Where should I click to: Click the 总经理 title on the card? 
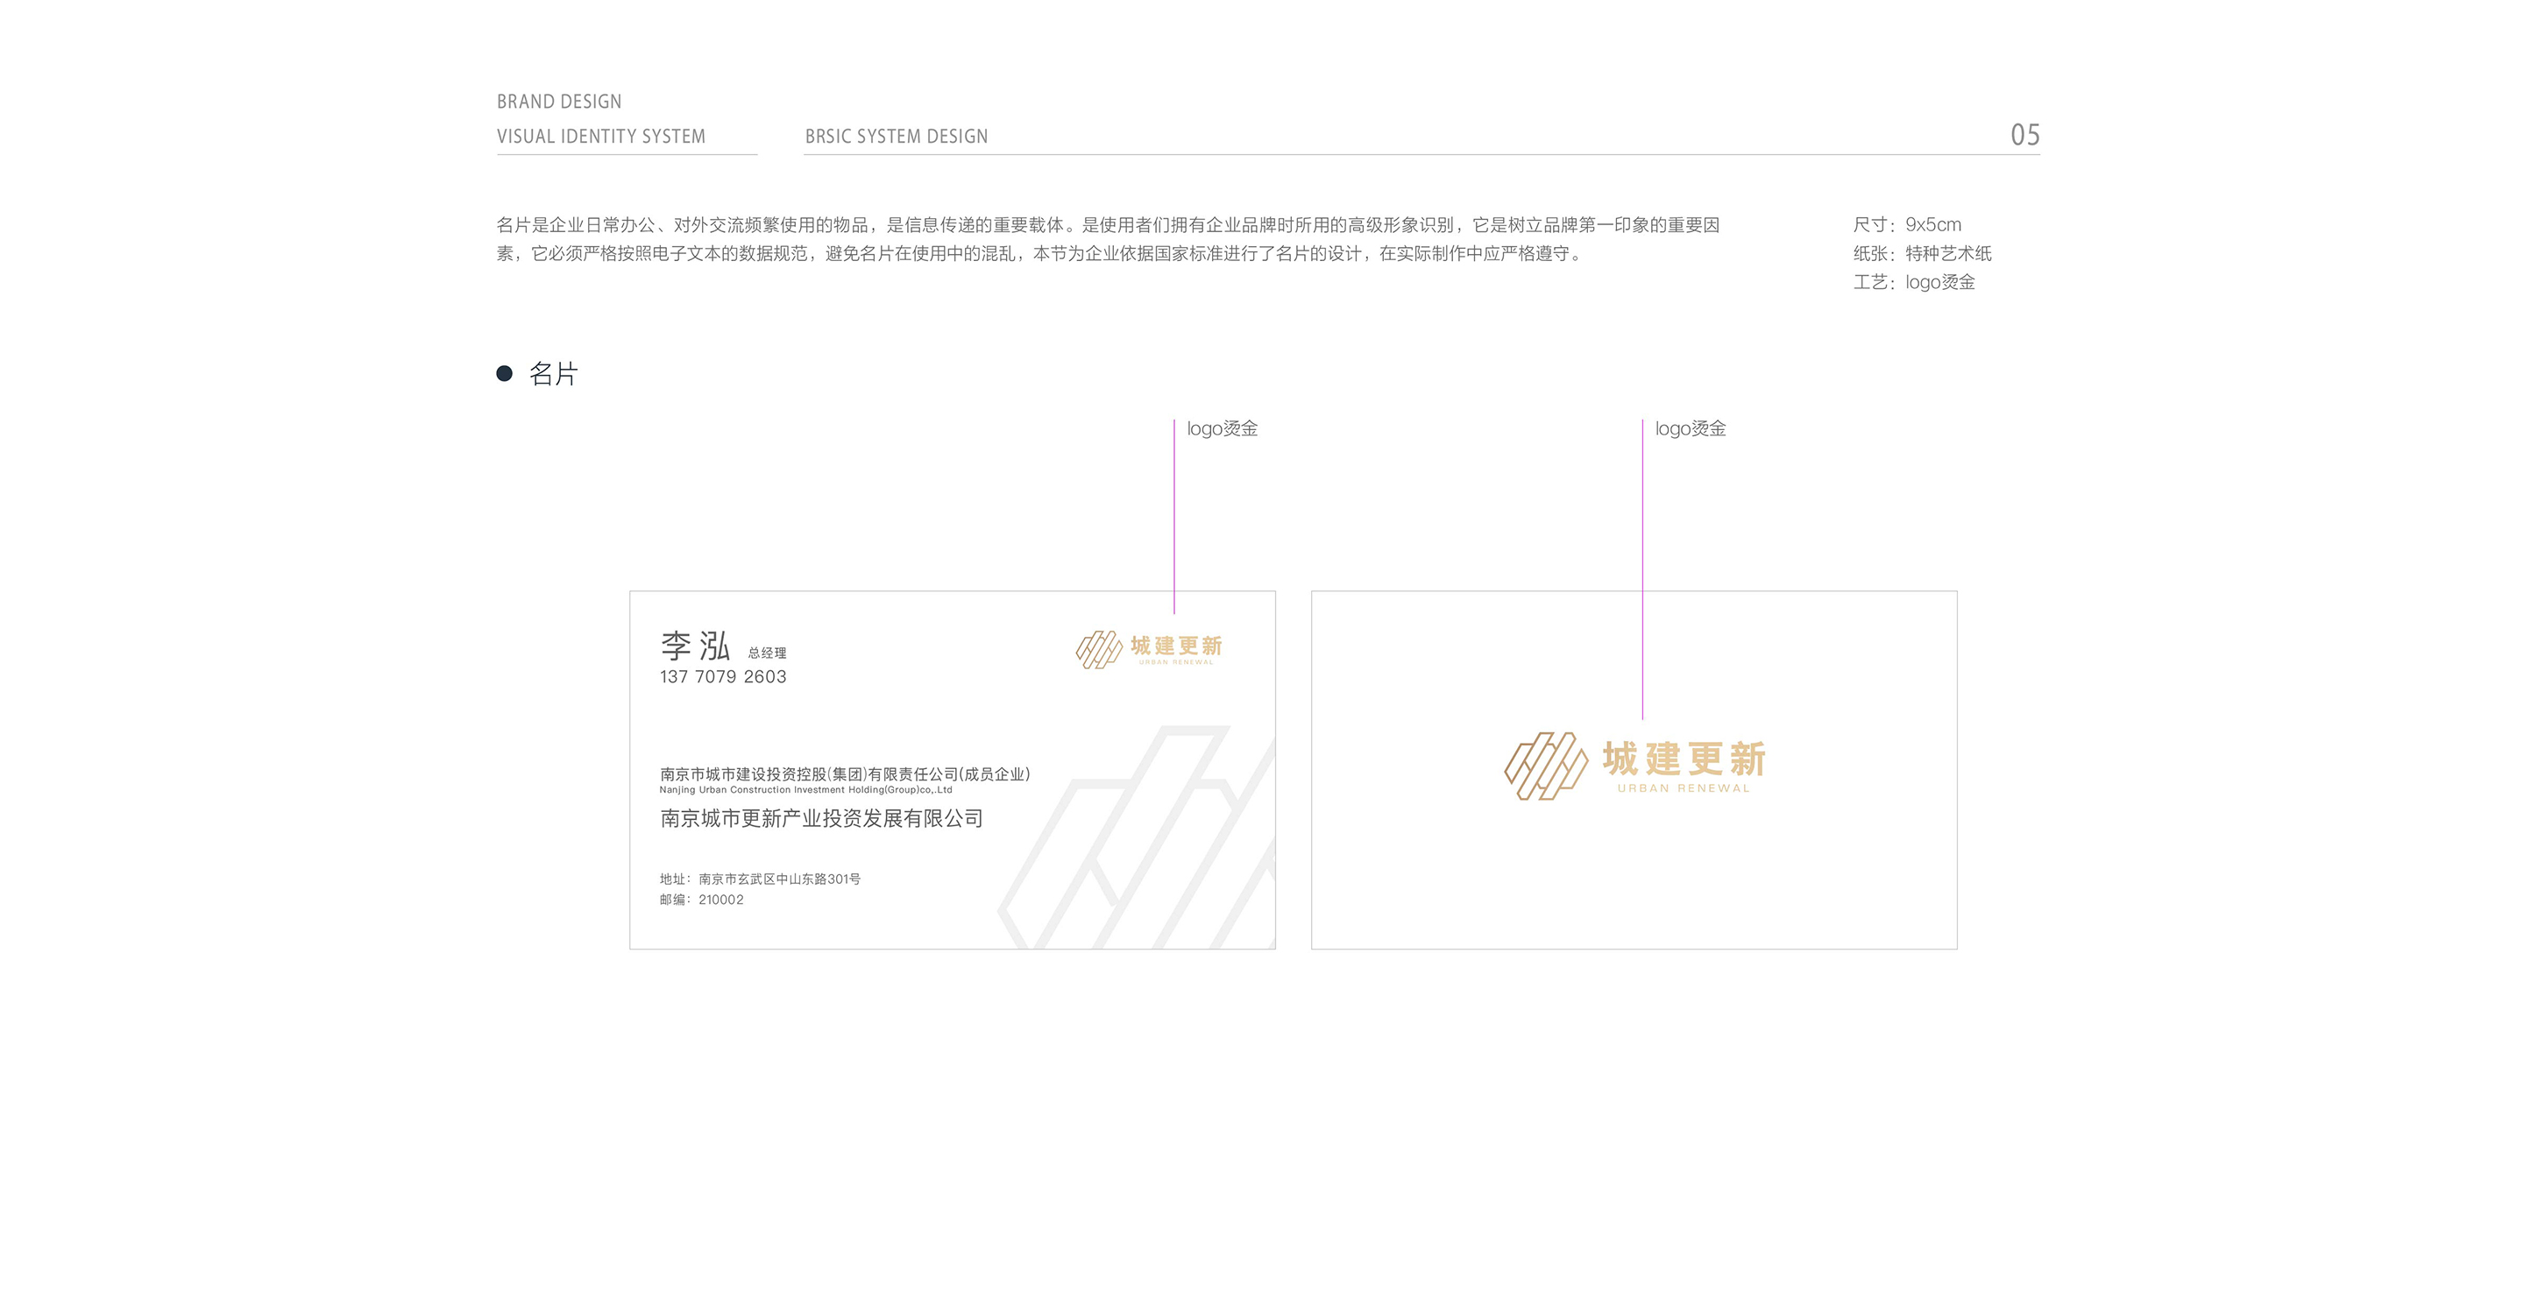point(767,653)
